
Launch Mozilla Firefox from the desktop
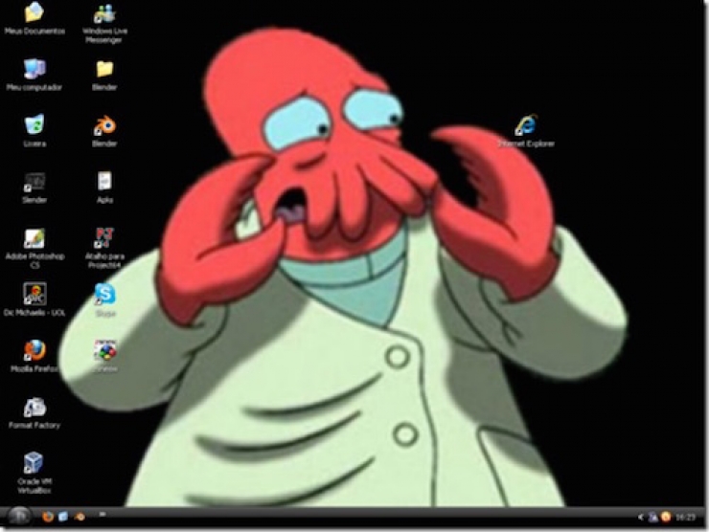34,350
